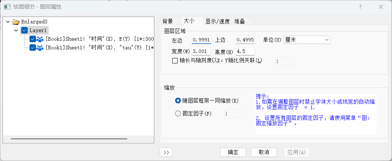Click the 取消 button
392x161 pixels.
point(264,152)
